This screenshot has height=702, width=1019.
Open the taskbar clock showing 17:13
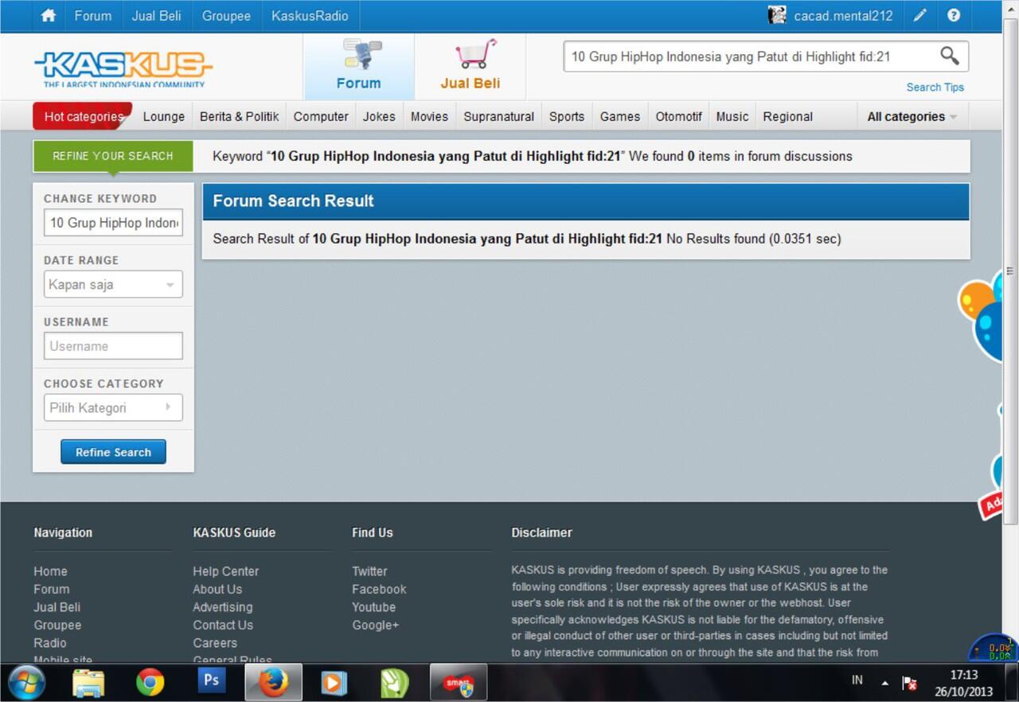click(x=963, y=683)
